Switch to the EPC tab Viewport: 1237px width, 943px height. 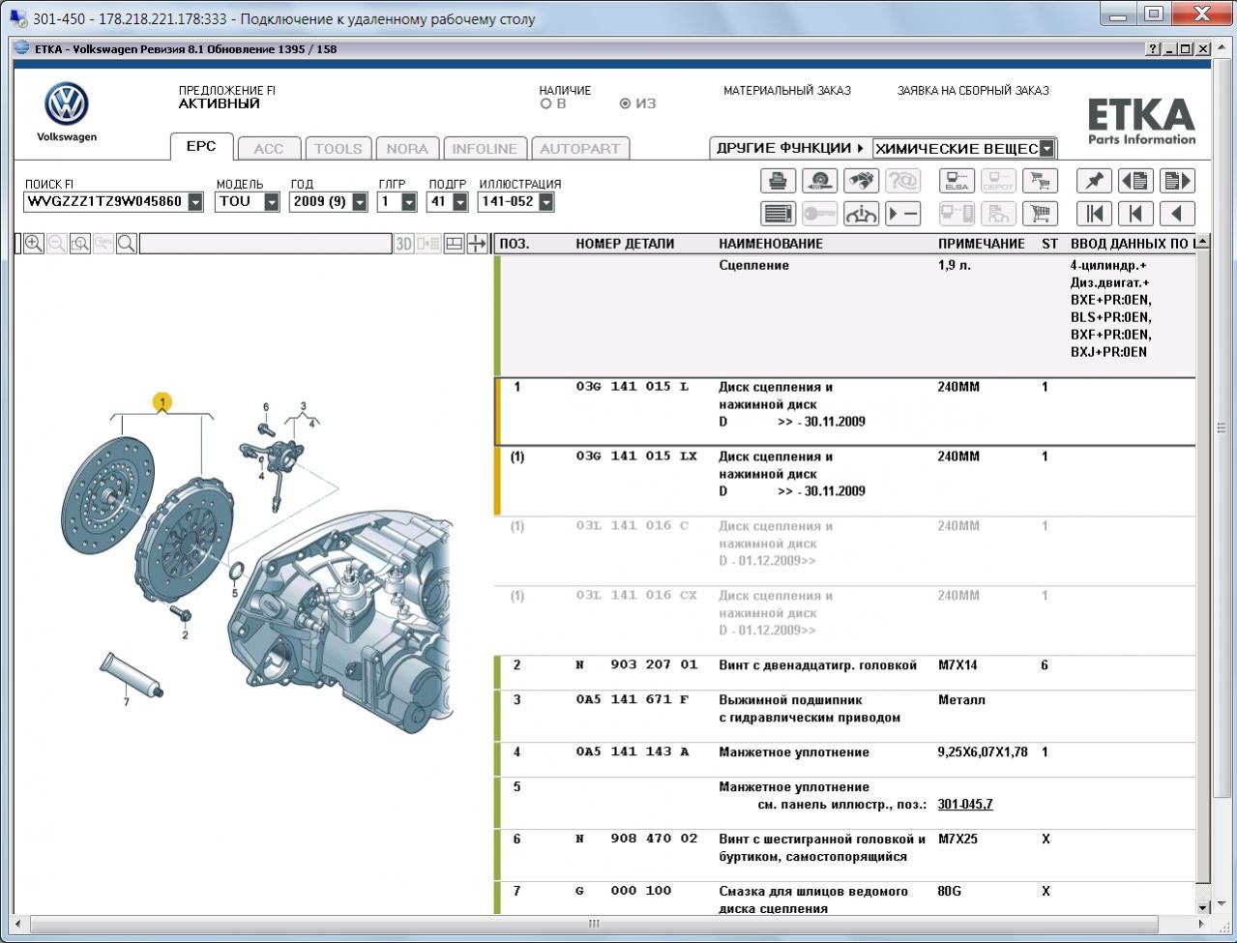pyautogui.click(x=201, y=146)
